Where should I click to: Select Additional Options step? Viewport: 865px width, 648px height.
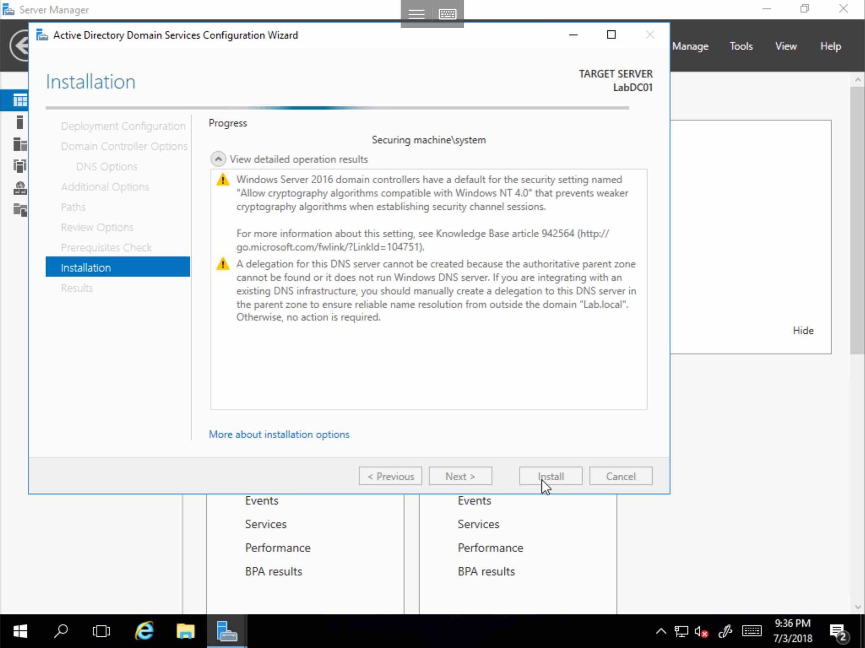[105, 186]
